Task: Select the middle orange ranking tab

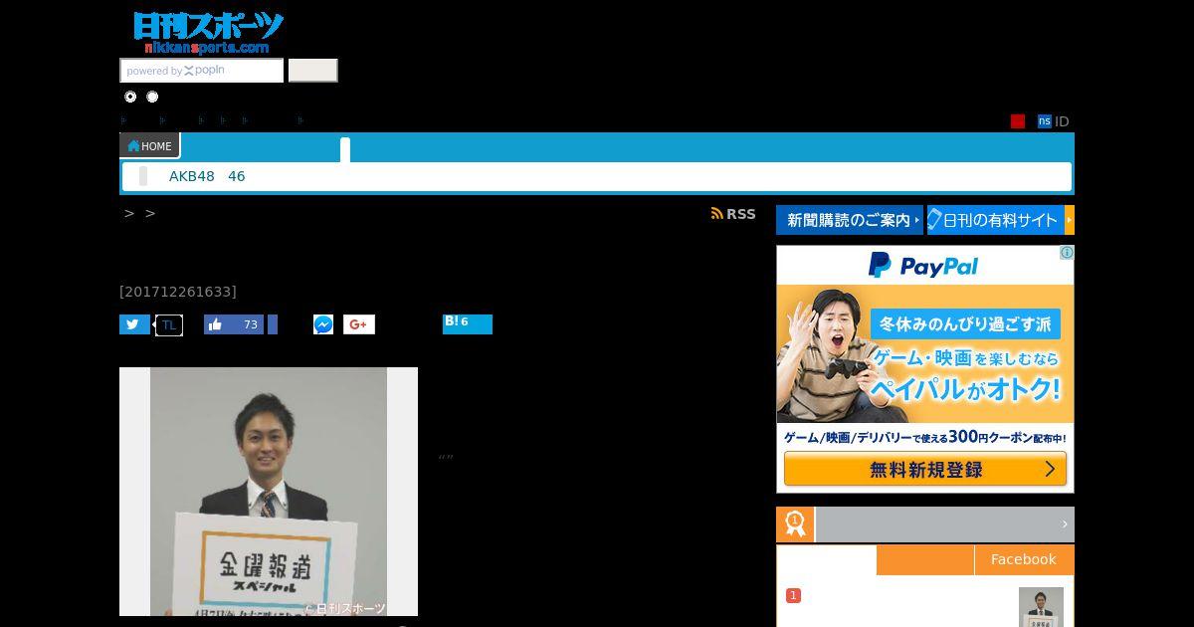Action: 924,559
